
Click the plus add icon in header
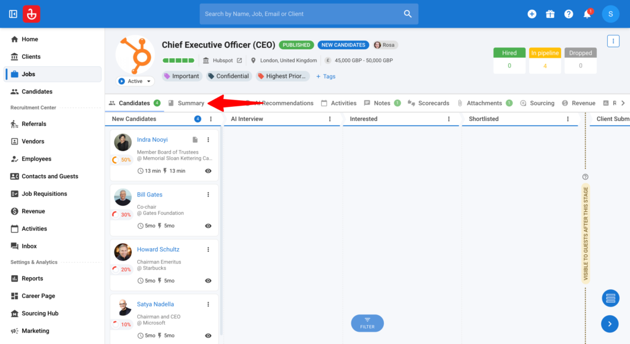click(x=532, y=14)
